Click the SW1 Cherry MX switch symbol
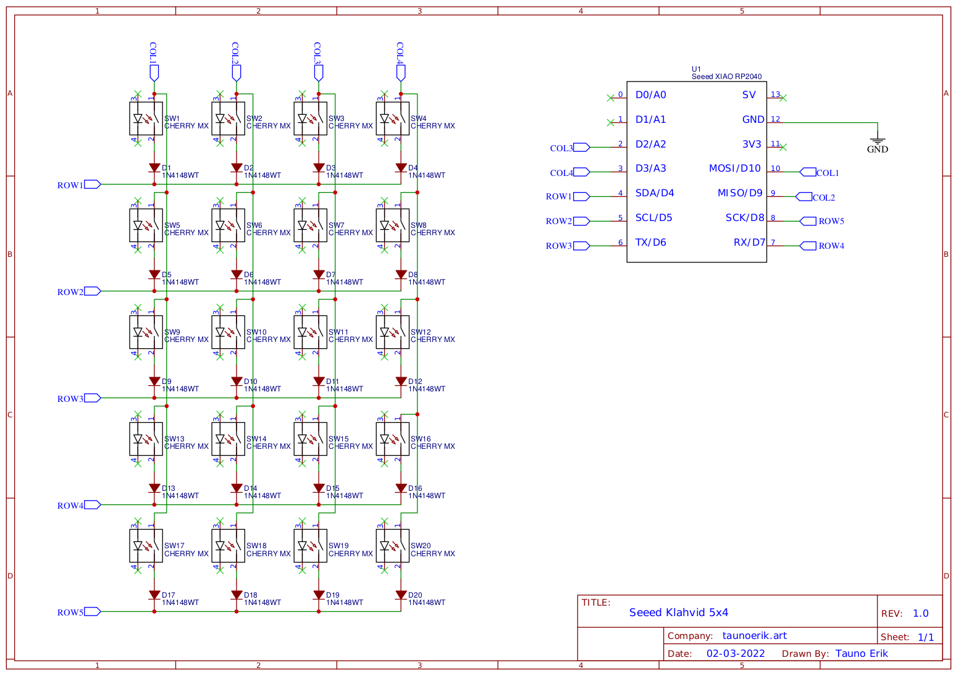Image resolution: width=956 pixels, height=676 pixels. click(x=146, y=119)
